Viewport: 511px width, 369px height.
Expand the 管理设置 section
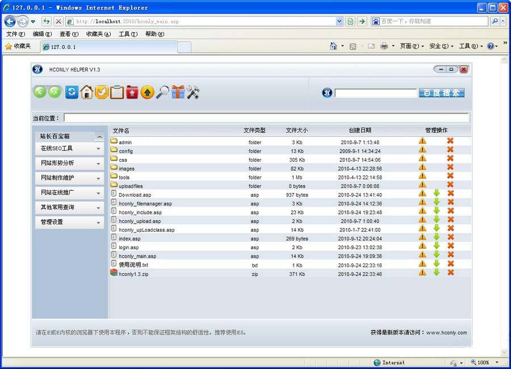[x=69, y=222]
